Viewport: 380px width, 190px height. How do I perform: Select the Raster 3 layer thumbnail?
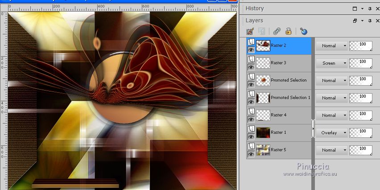pos(263,63)
